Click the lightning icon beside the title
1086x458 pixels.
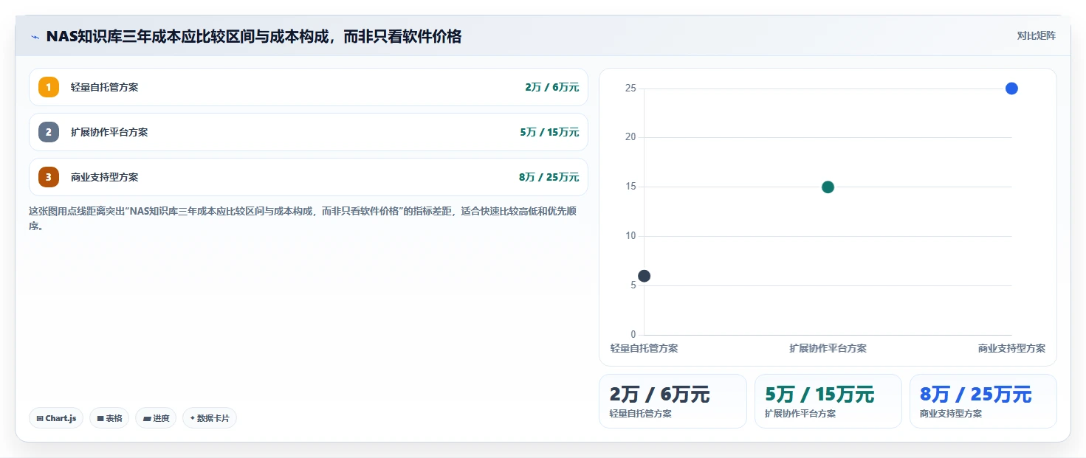pos(35,37)
